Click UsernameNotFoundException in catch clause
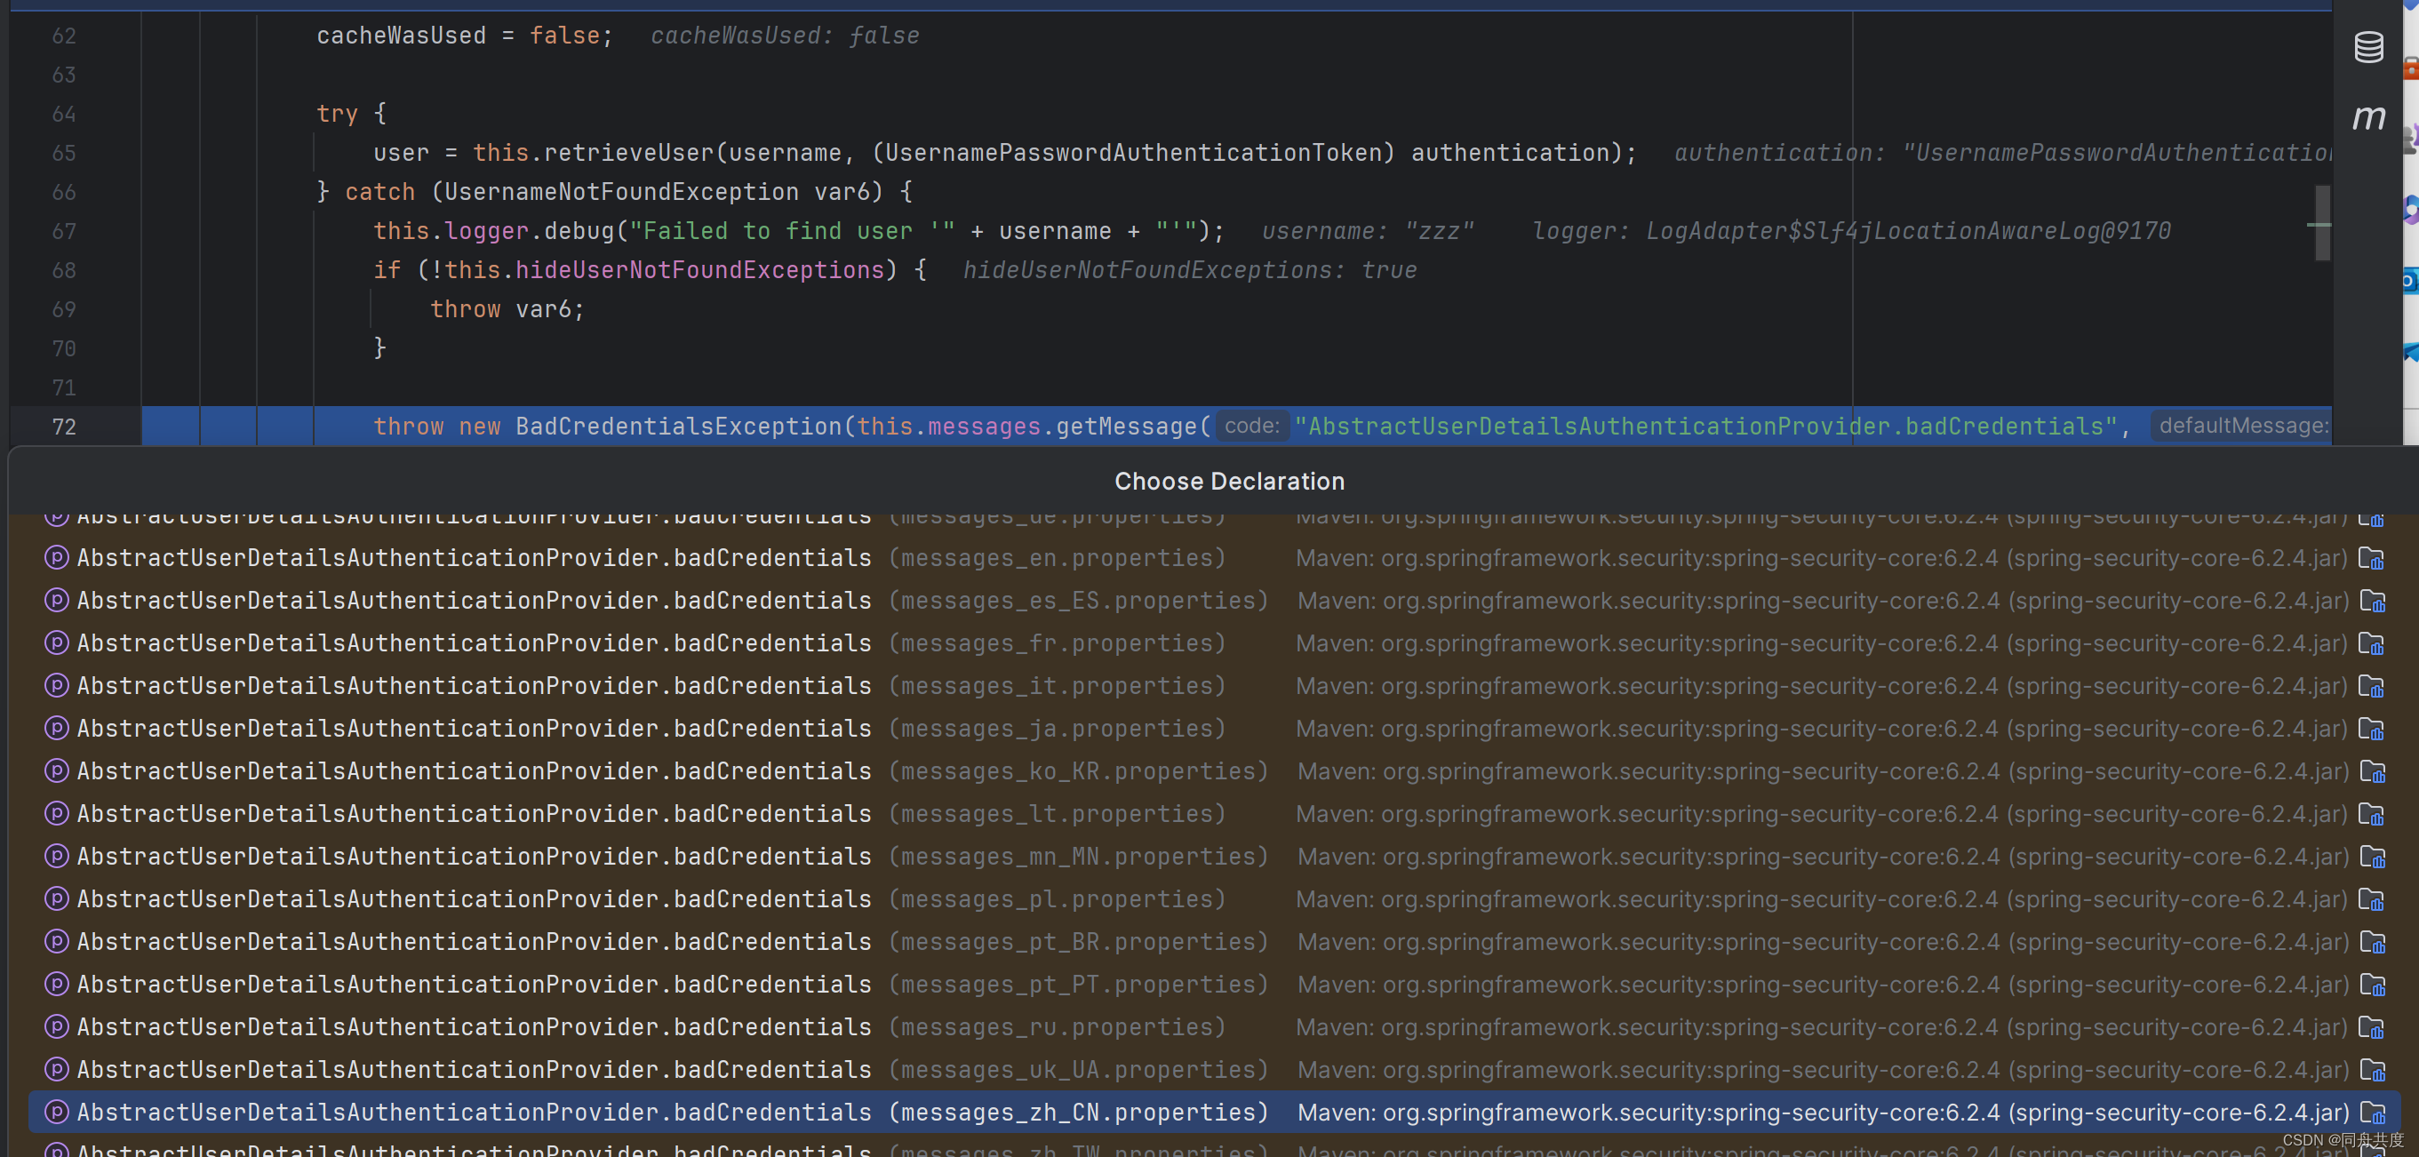 620,192
